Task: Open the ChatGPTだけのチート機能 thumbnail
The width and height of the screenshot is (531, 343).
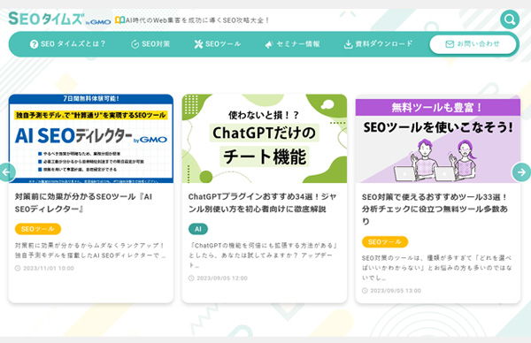Action: tap(265, 139)
